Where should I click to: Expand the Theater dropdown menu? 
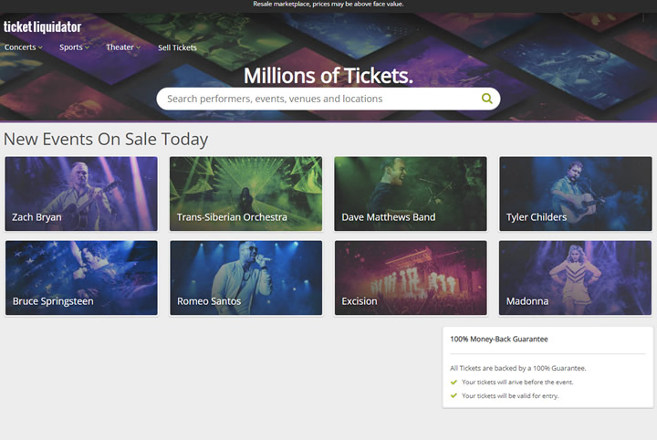(123, 47)
